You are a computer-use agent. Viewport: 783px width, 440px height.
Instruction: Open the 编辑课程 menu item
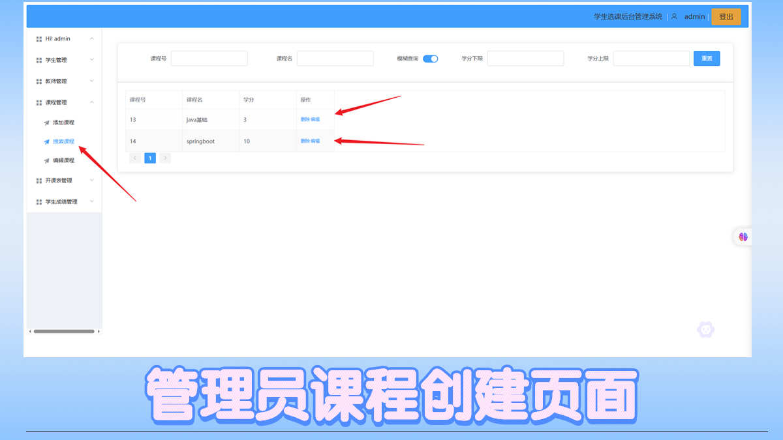click(x=64, y=160)
